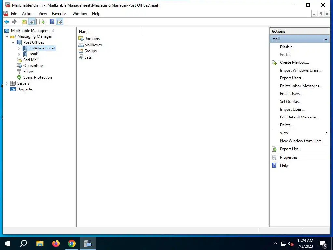
Task: Select the collabnet.local tree label
Action: tap(42, 48)
